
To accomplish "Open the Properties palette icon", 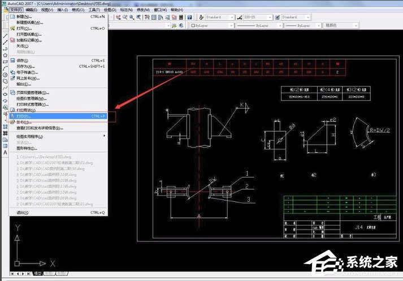I will [x=147, y=17].
